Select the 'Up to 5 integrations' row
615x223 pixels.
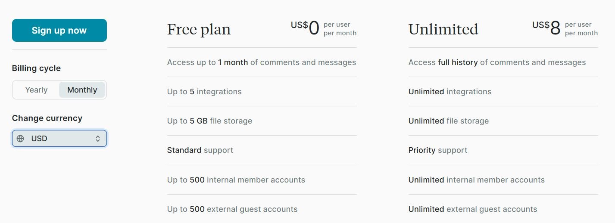262,92
